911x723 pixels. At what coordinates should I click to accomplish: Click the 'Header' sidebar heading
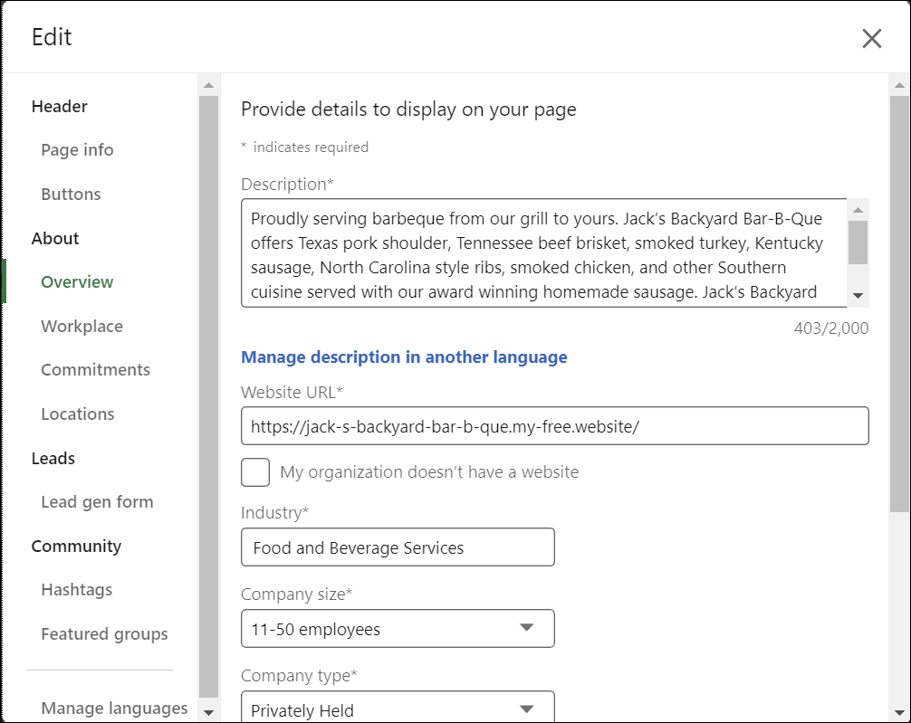point(59,106)
